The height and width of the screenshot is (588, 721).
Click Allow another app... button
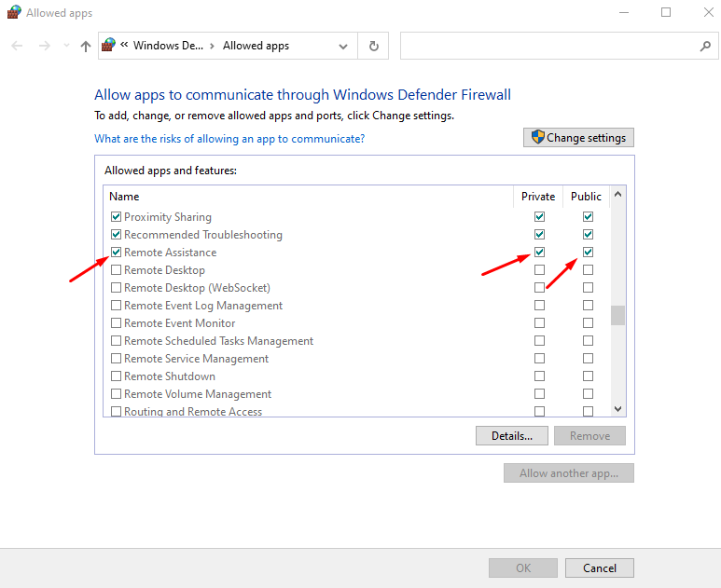[569, 473]
